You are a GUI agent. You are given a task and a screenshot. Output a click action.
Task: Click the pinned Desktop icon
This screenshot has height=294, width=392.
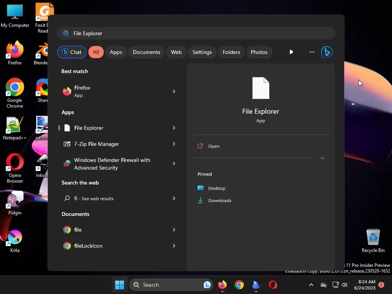coord(201,188)
